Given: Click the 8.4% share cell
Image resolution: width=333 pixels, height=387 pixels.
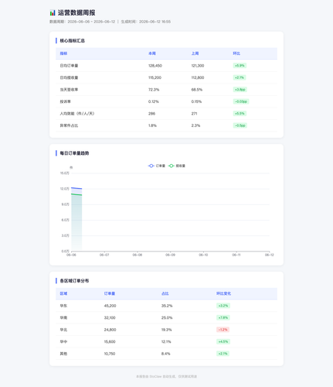Looking at the screenshot, I should (166, 354).
